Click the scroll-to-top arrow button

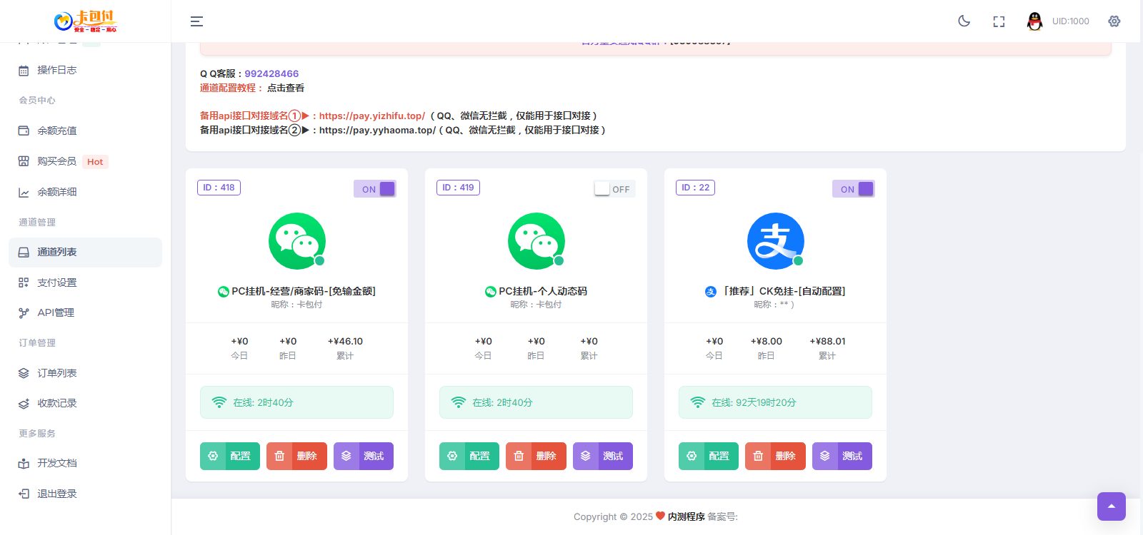point(1111,506)
